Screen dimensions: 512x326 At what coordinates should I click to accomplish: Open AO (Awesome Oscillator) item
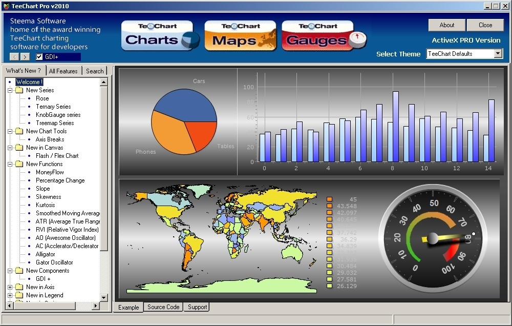click(x=66, y=238)
